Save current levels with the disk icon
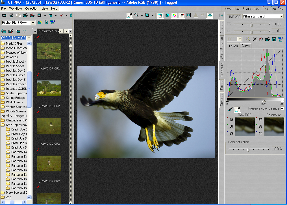 [x=274, y=39]
